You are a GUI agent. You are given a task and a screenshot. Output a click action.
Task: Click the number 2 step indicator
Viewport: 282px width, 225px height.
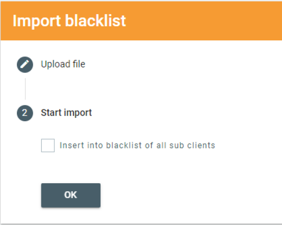[25, 113]
